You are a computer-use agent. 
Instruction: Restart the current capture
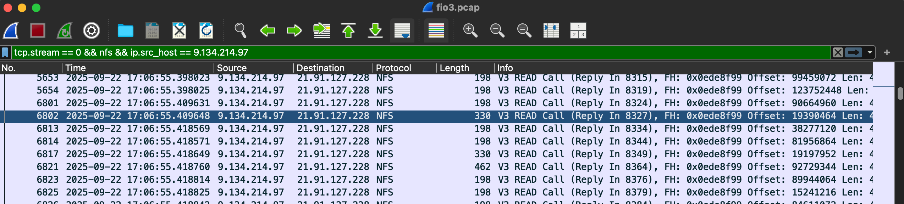65,31
